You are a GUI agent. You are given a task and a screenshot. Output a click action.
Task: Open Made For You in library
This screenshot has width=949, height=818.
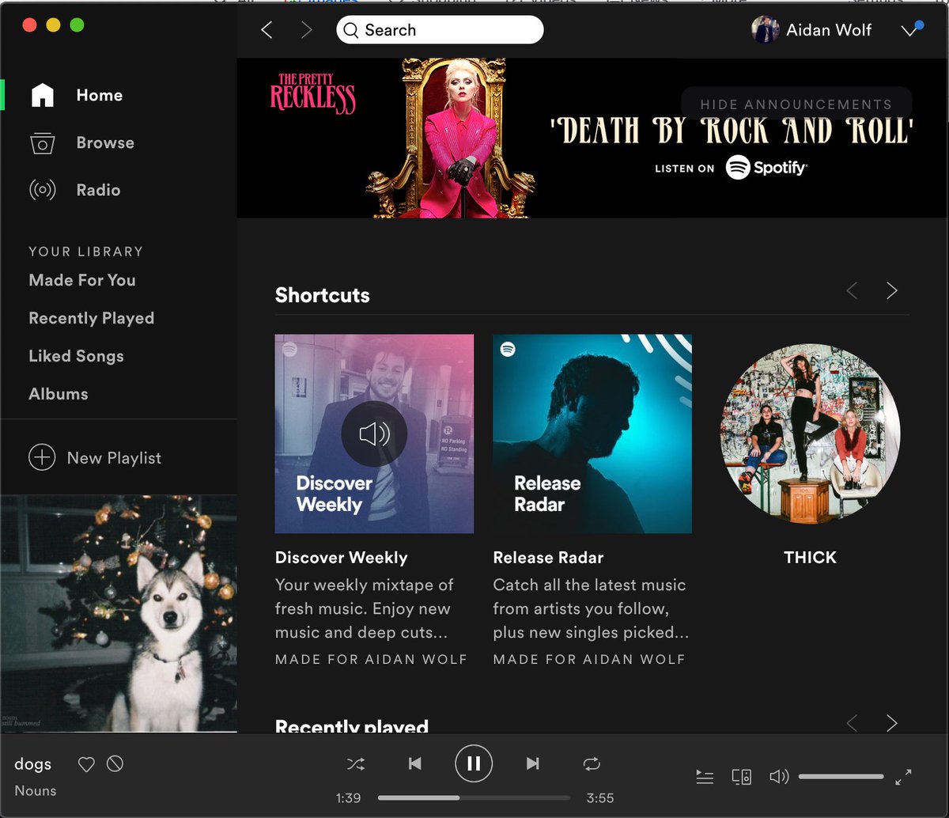(x=82, y=280)
